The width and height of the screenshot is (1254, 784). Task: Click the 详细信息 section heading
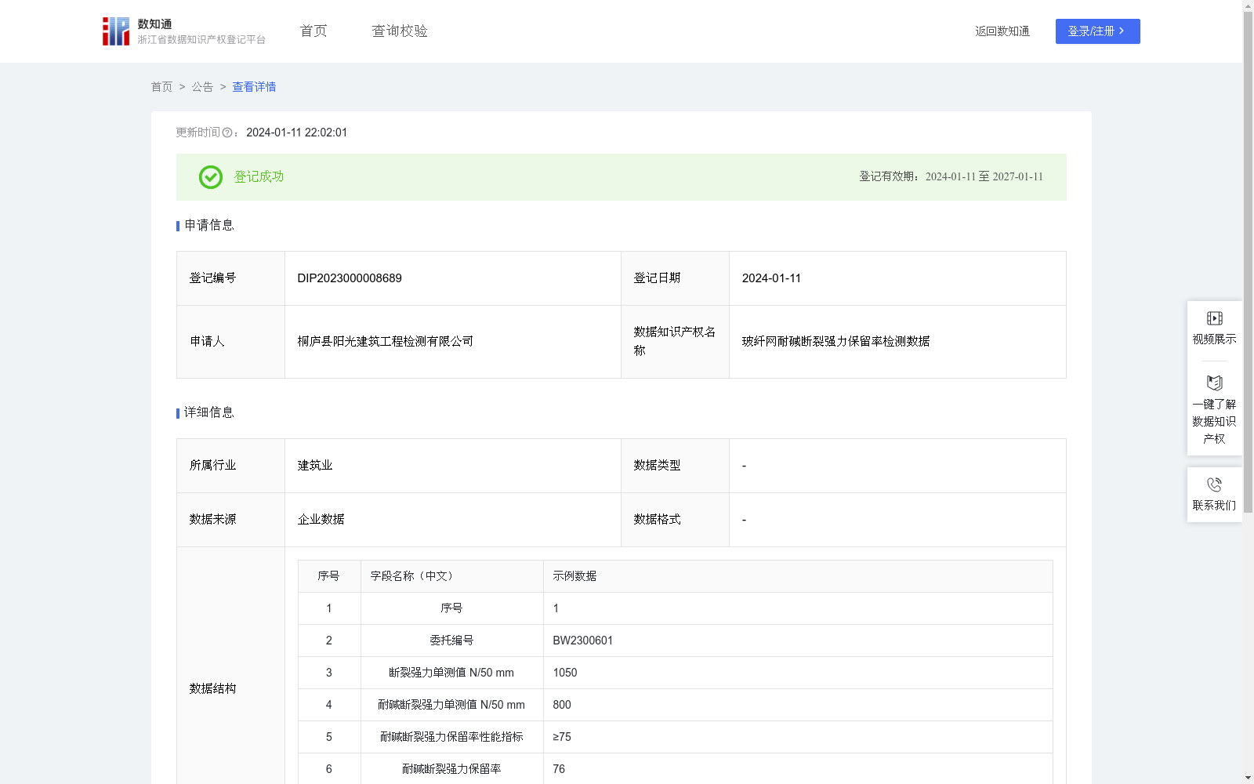coord(208,412)
